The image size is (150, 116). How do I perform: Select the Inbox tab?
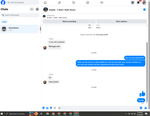(4, 22)
